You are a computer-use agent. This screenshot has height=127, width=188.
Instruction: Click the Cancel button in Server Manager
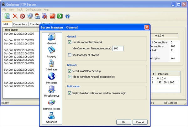140,122
